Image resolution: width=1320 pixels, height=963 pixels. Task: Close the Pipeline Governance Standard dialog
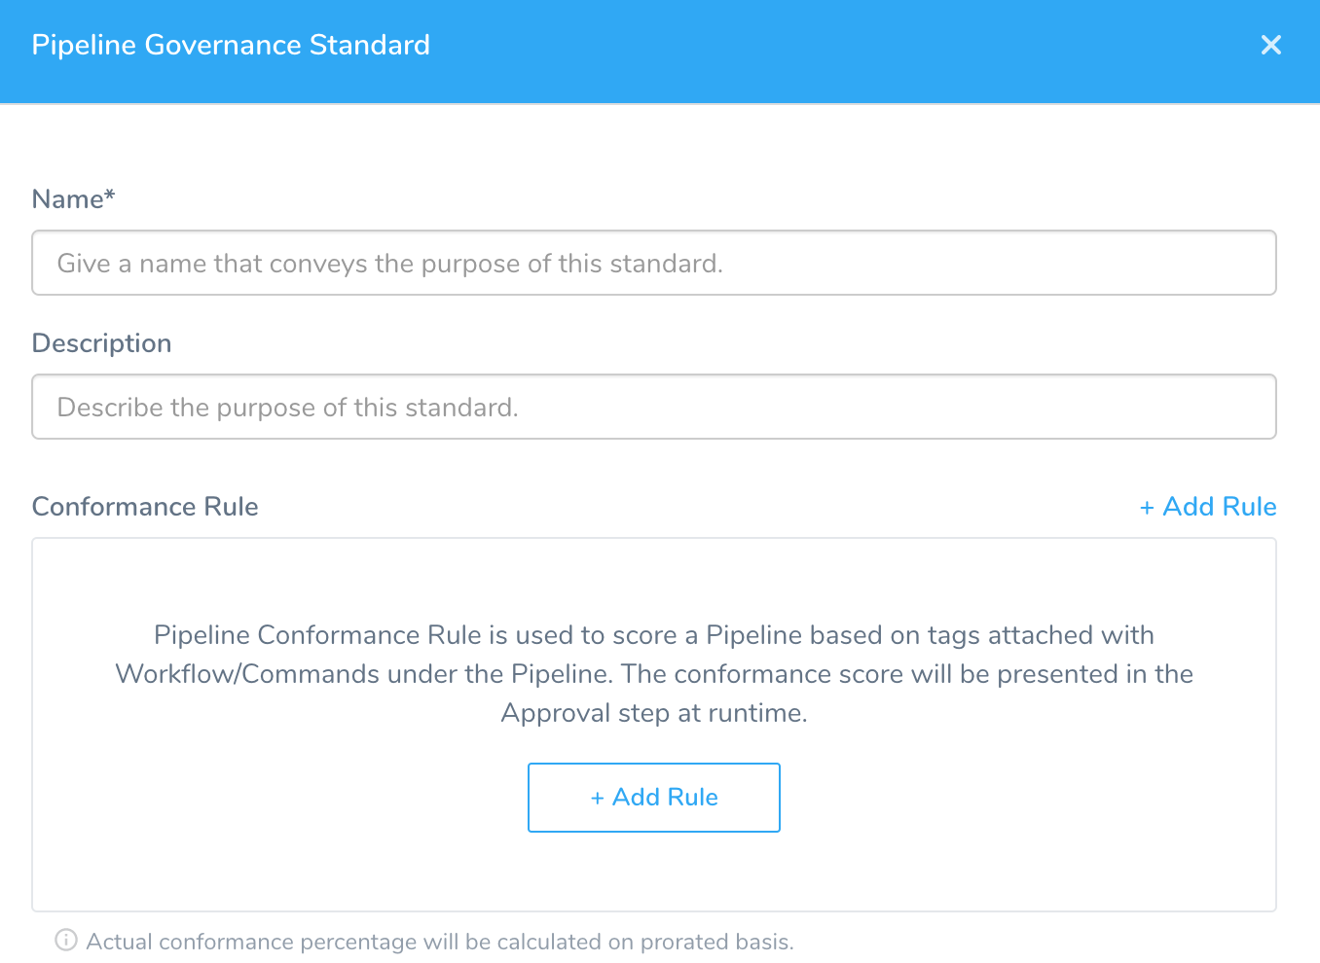1270,45
